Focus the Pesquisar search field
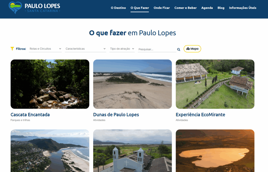This screenshot has width=268, height=172. (x=157, y=49)
